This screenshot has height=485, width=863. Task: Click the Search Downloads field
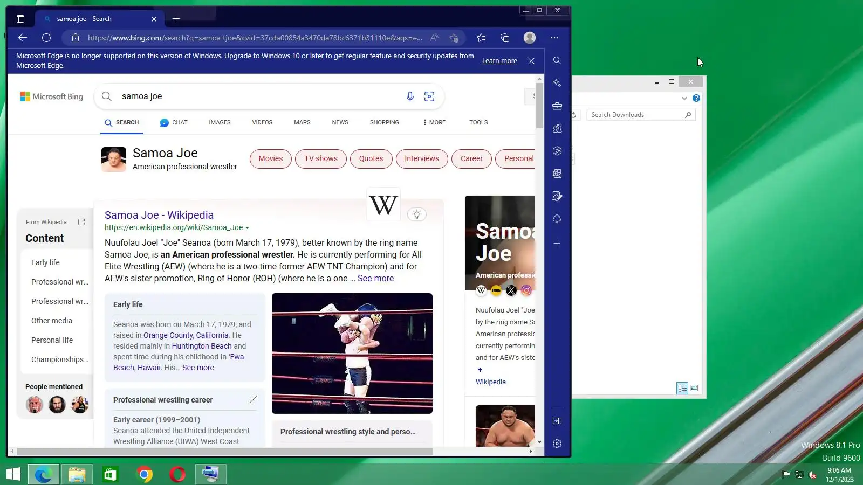640,115
